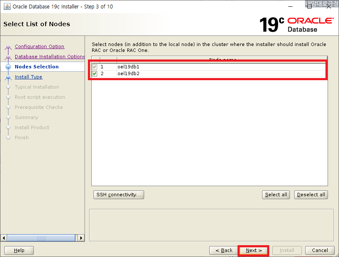Click the Finish step label
The width and height of the screenshot is (339, 257).
pyautogui.click(x=22, y=138)
